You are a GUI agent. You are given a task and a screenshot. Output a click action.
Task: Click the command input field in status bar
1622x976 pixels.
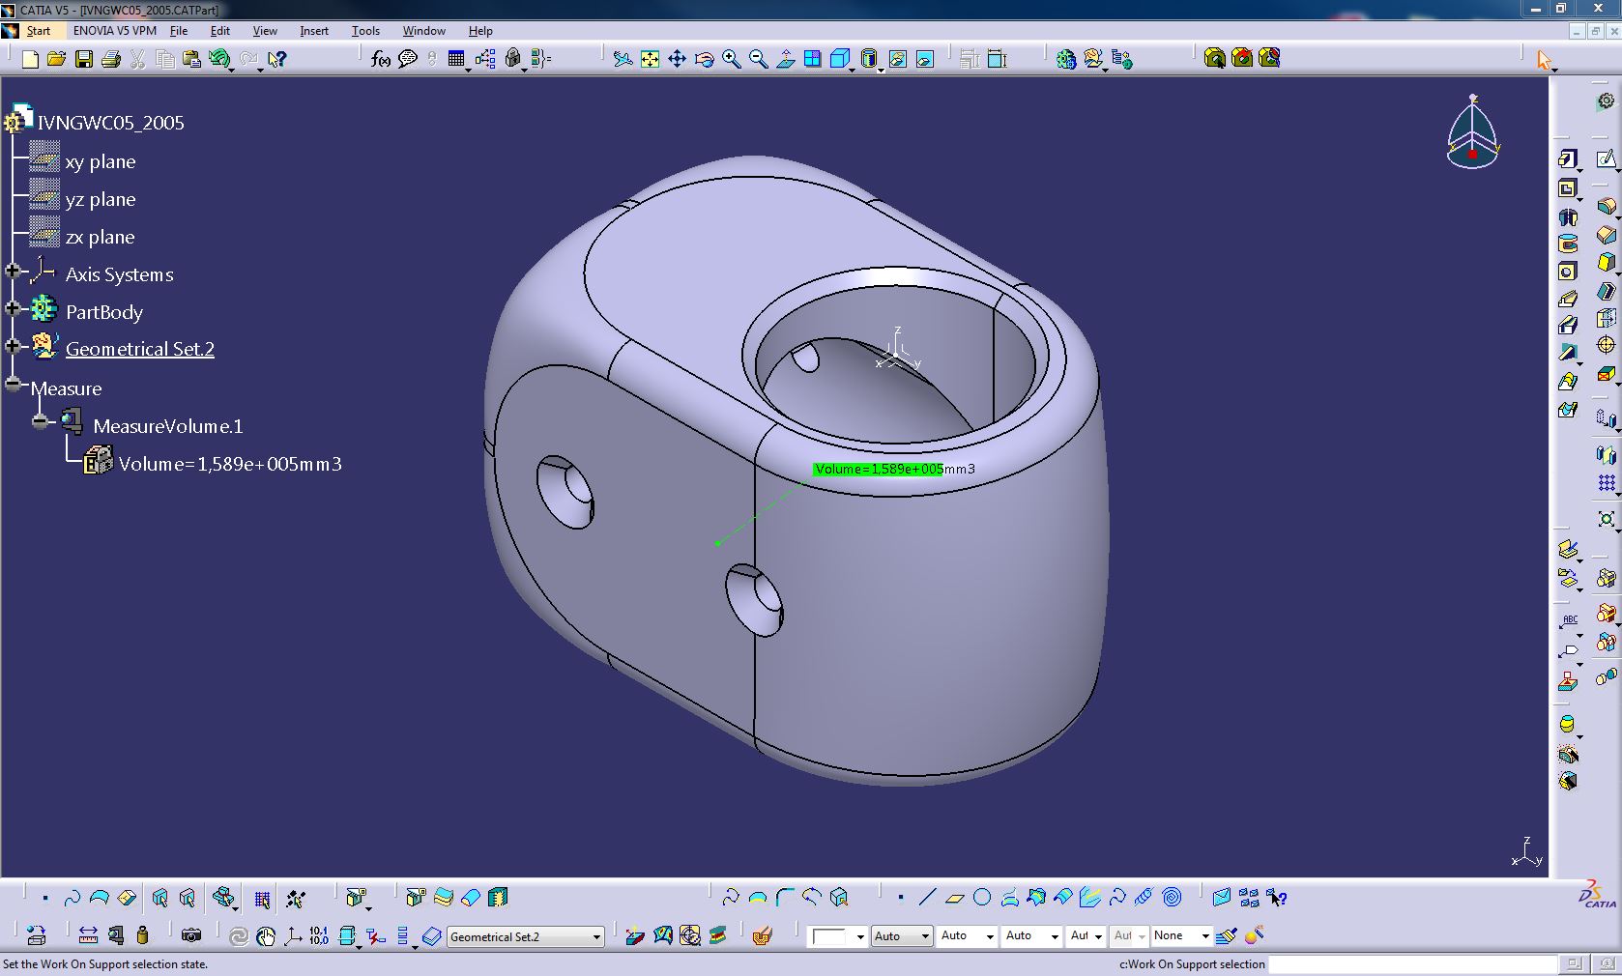click(1412, 964)
